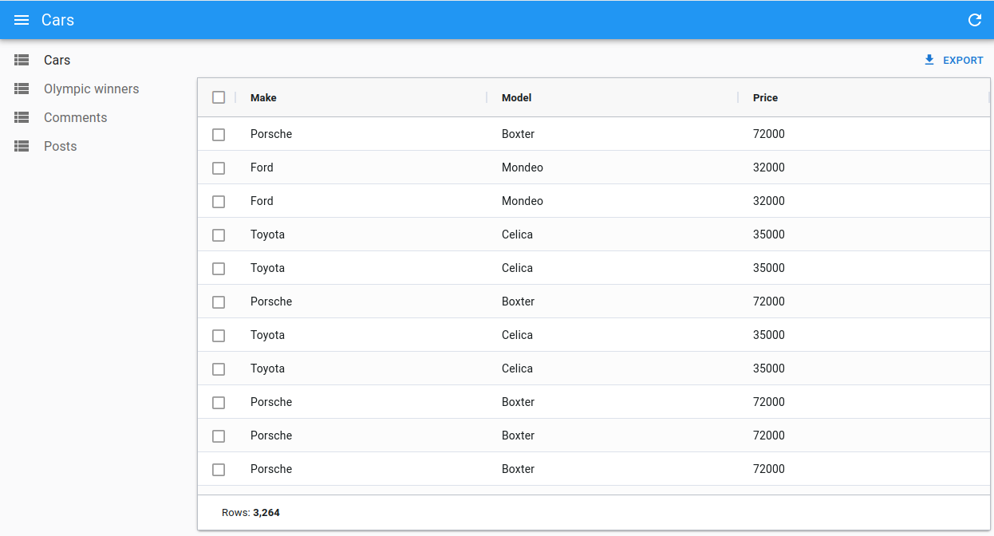Check the first Toyota Celica row checkbox
This screenshot has height=536, width=994.
pyautogui.click(x=219, y=235)
